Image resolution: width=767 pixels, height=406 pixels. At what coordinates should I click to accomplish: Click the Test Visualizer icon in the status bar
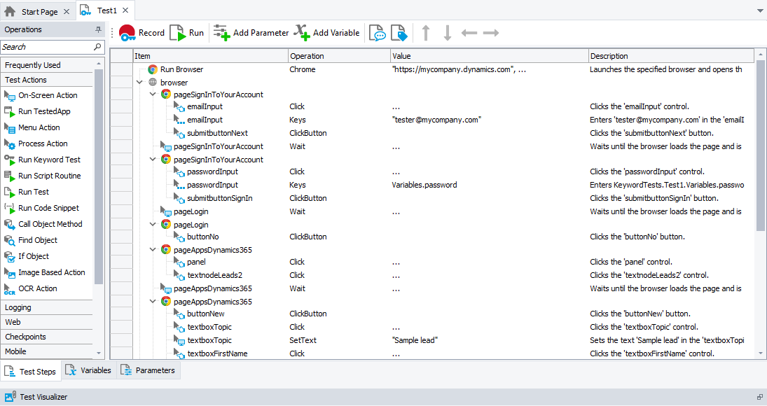coord(8,396)
